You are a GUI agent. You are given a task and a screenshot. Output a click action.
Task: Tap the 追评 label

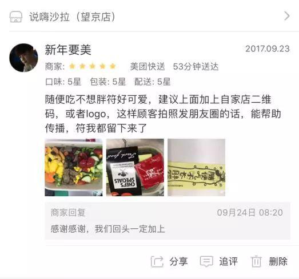click(x=228, y=261)
